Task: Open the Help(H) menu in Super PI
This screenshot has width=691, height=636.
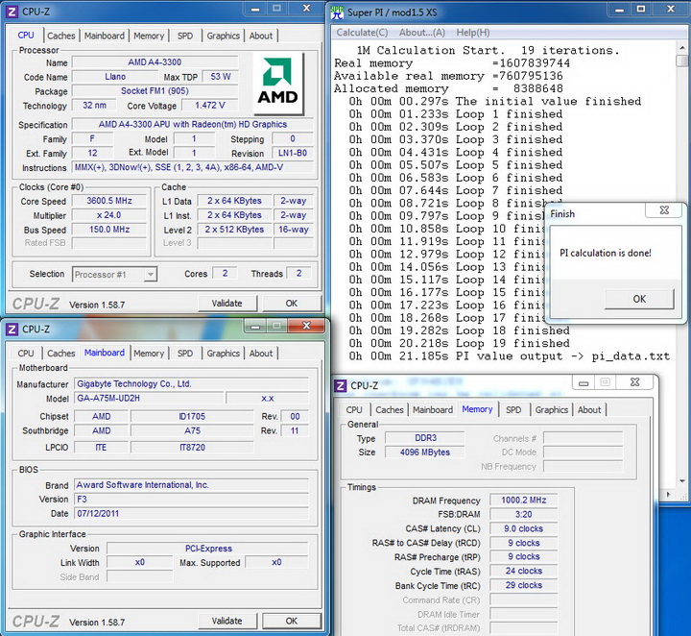Action: click(x=473, y=33)
